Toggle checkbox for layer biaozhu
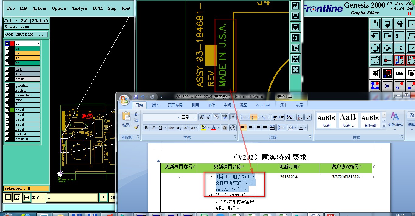415x216 pixels. tap(7, 95)
